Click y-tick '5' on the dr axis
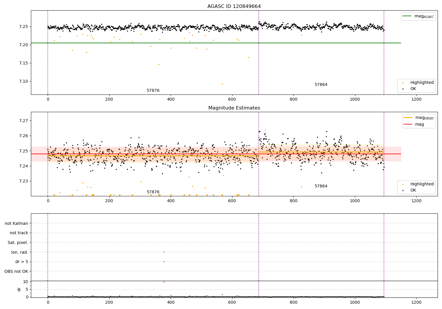Viewport: 442px width, 309px height. point(27,289)
